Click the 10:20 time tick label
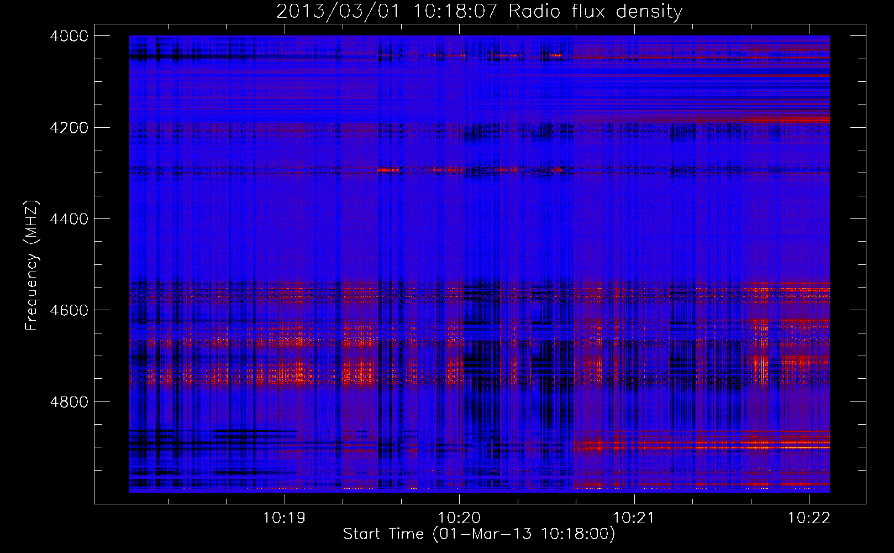The height and width of the screenshot is (553, 894). click(459, 518)
